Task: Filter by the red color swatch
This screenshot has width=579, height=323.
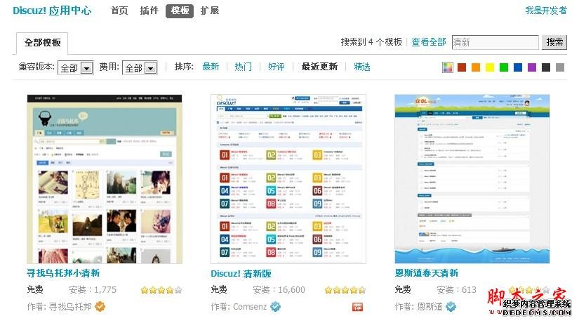Action: click(462, 67)
